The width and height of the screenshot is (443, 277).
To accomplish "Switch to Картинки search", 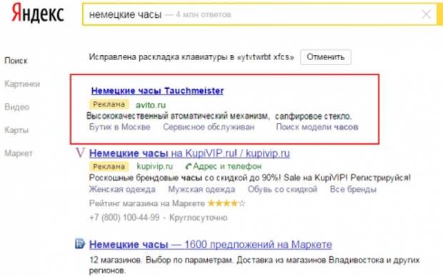I will [x=22, y=84].
